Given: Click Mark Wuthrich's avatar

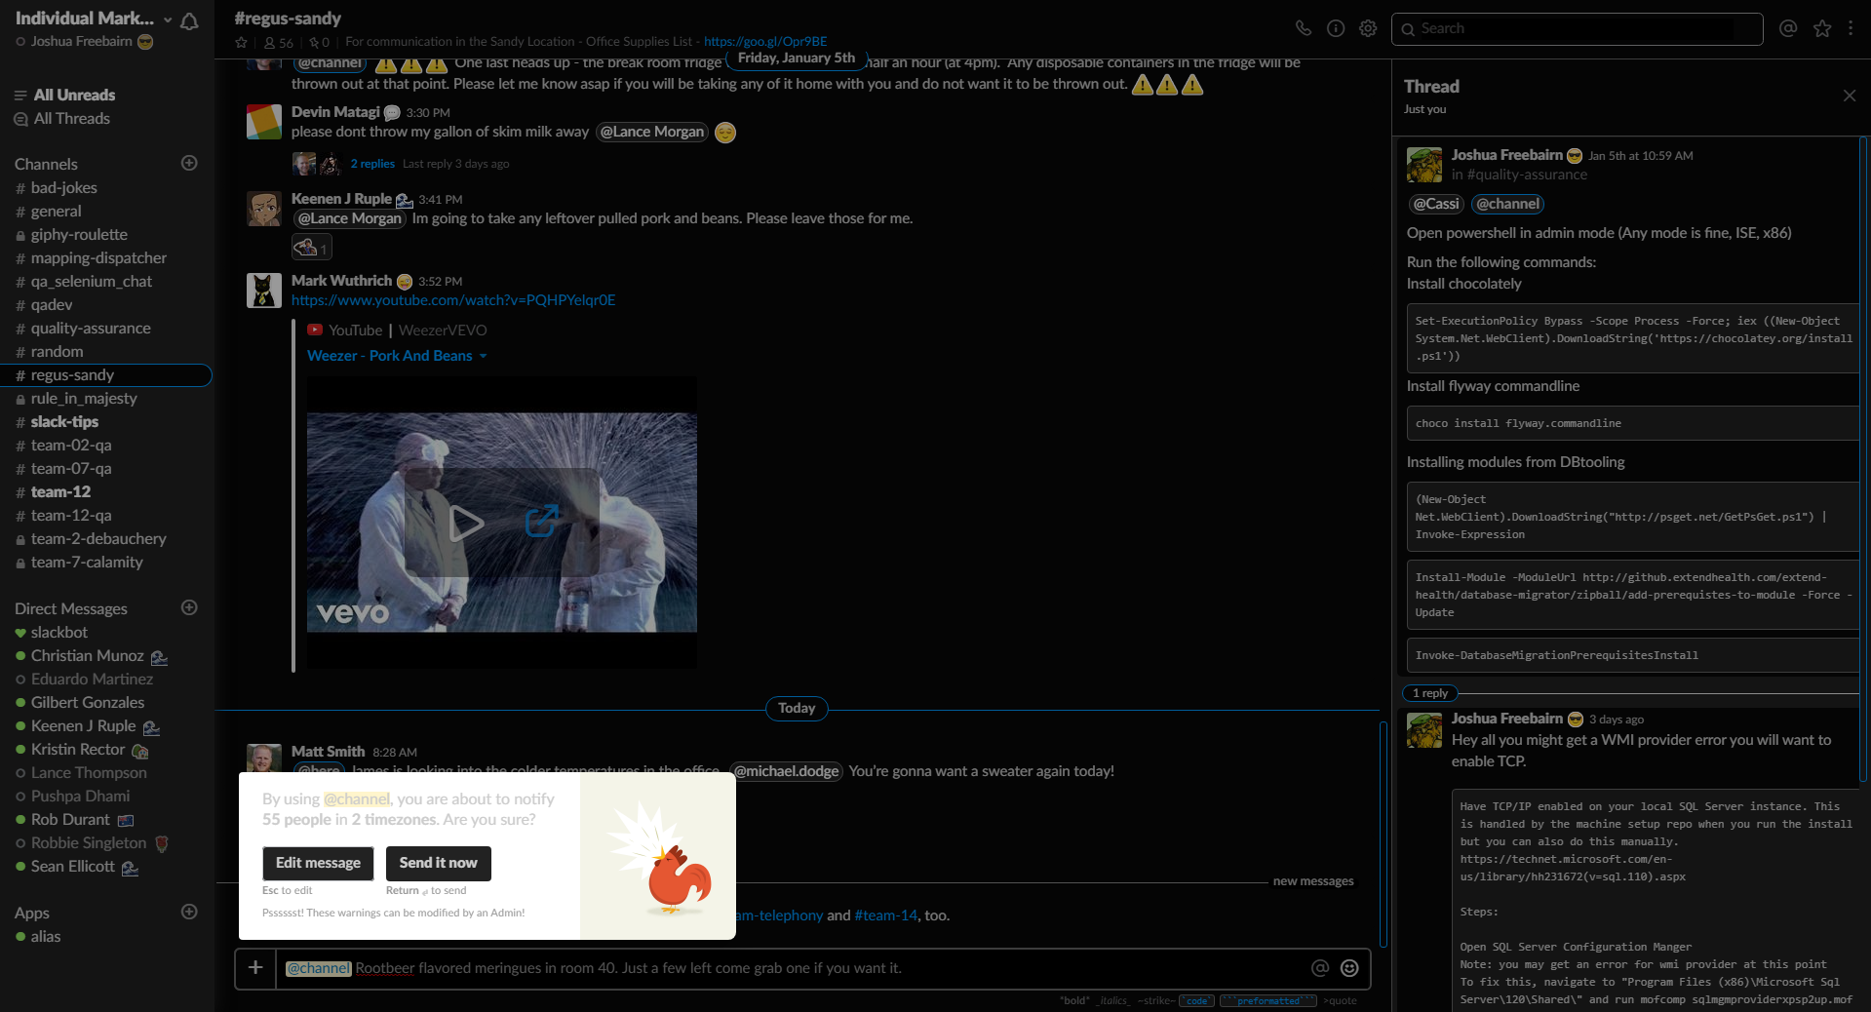Looking at the screenshot, I should (x=264, y=290).
